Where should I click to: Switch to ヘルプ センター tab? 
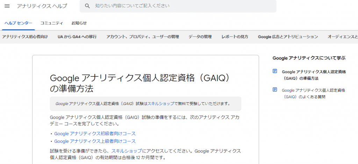click(x=19, y=23)
